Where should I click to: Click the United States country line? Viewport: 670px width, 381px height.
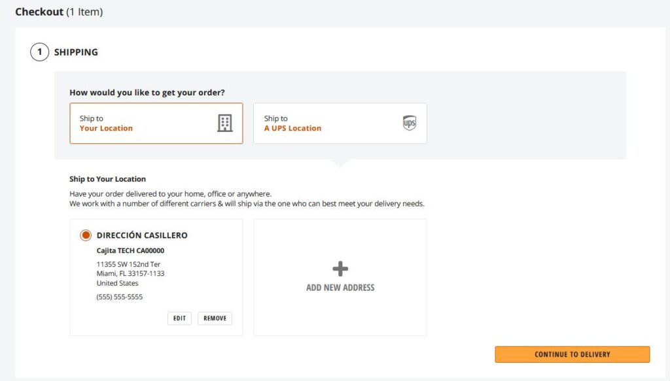pyautogui.click(x=117, y=283)
